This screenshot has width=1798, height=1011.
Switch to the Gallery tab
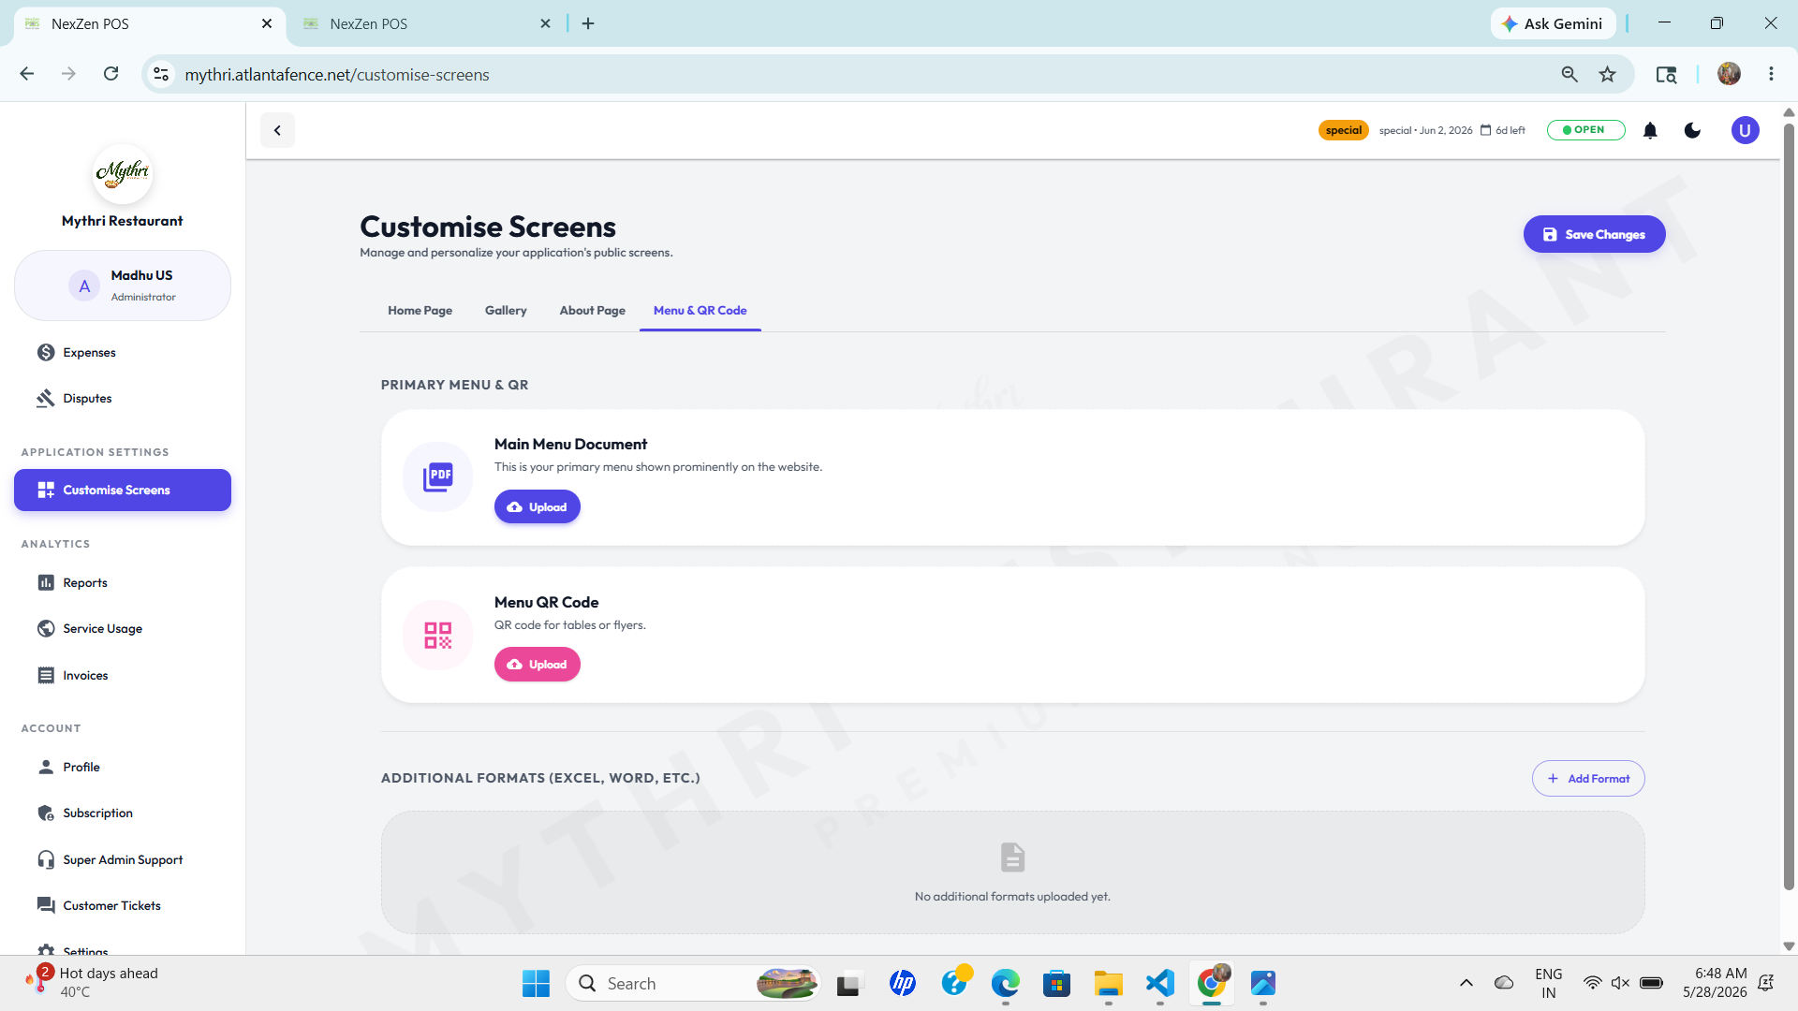[x=506, y=311]
